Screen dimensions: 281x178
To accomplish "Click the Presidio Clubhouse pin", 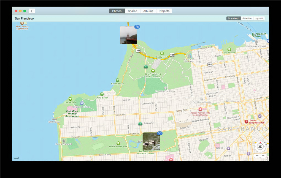I will [165, 88].
